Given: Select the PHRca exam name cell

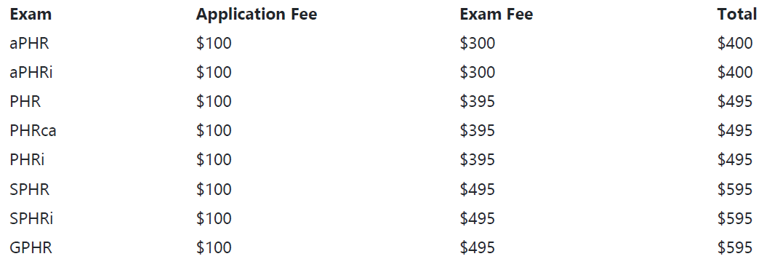Looking at the screenshot, I should pyautogui.click(x=33, y=130).
